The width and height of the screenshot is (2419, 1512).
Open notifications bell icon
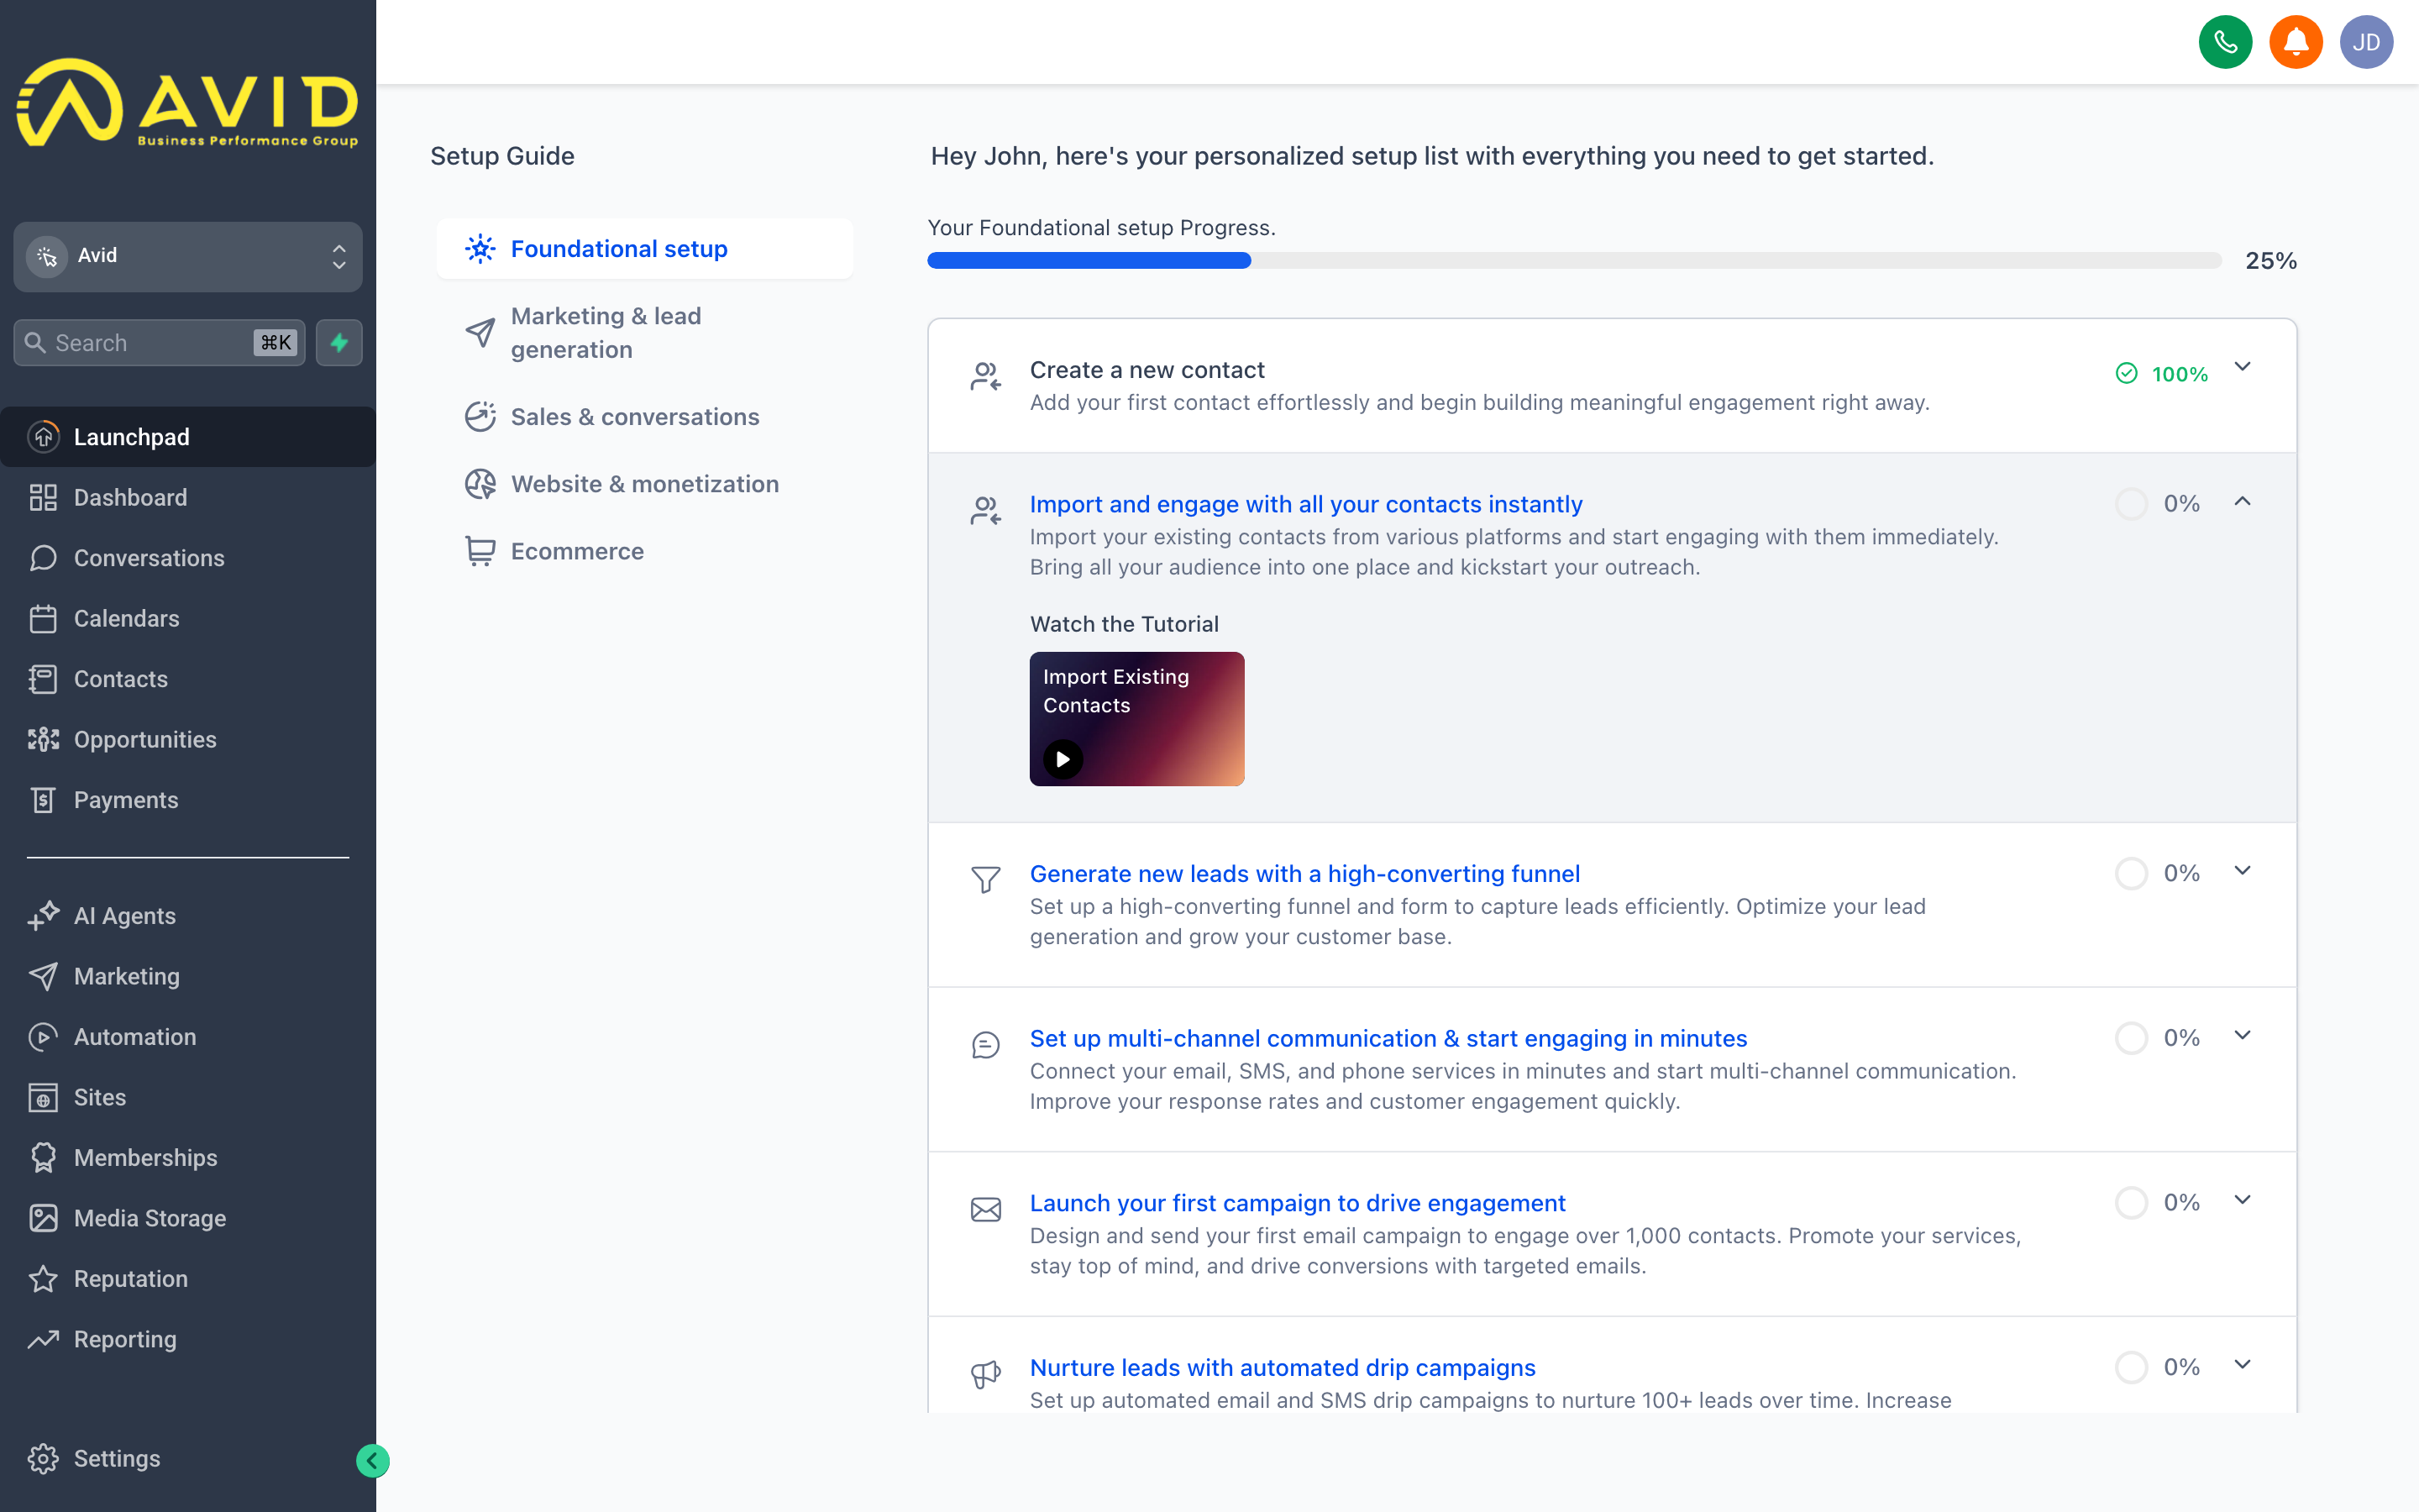pos(2296,42)
